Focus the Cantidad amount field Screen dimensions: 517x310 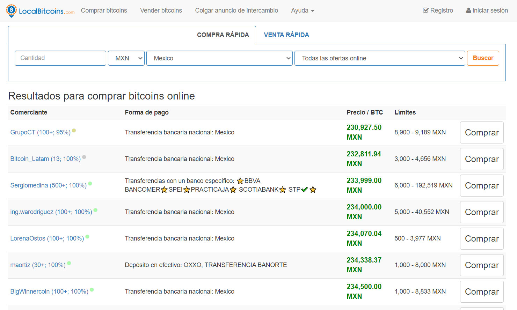60,58
